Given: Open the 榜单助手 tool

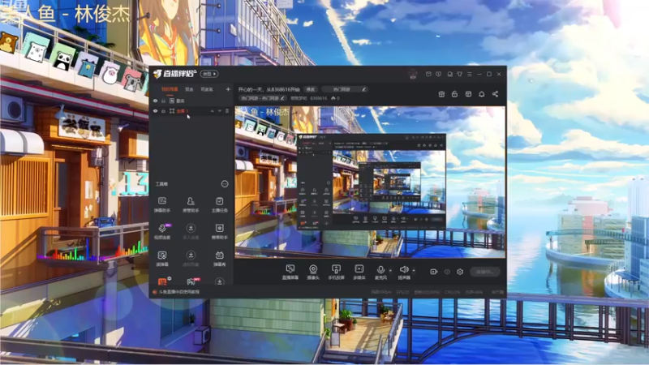Looking at the screenshot, I should click(219, 231).
